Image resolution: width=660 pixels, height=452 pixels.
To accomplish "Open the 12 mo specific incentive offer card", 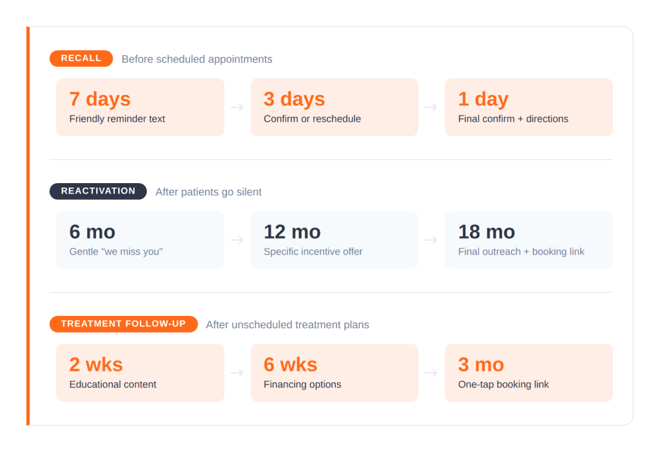I will [x=334, y=240].
